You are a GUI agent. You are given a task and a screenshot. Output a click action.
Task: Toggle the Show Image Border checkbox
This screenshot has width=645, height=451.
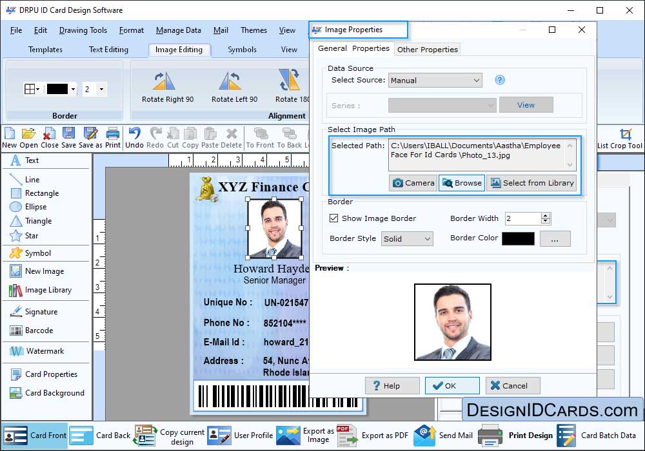pos(333,218)
